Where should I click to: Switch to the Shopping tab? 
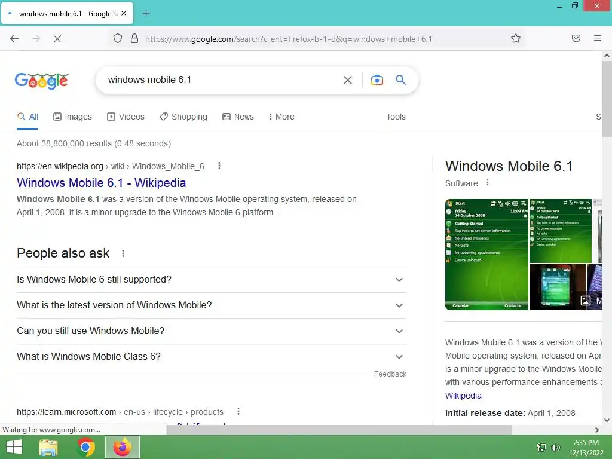pyautogui.click(x=183, y=117)
